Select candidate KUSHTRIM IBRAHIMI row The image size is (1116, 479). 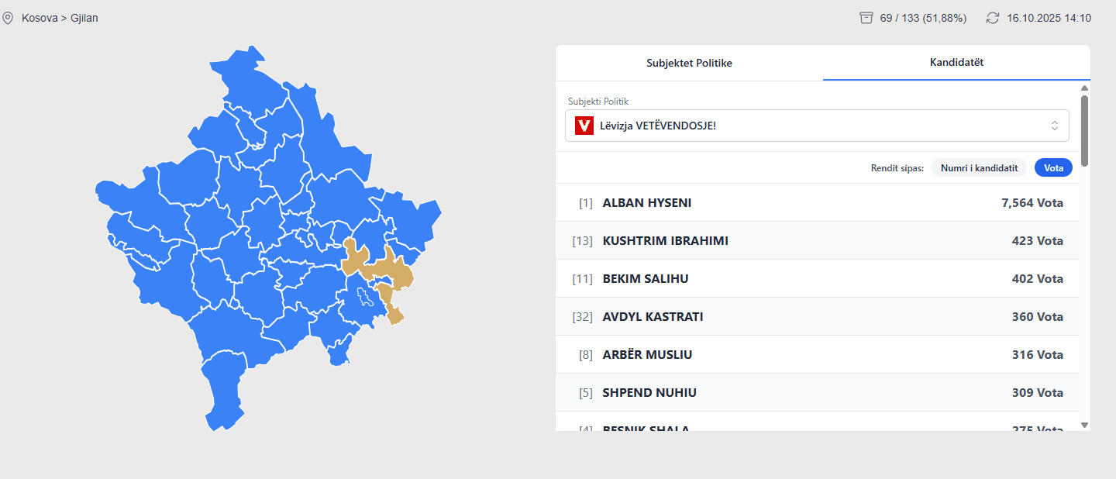[817, 241]
